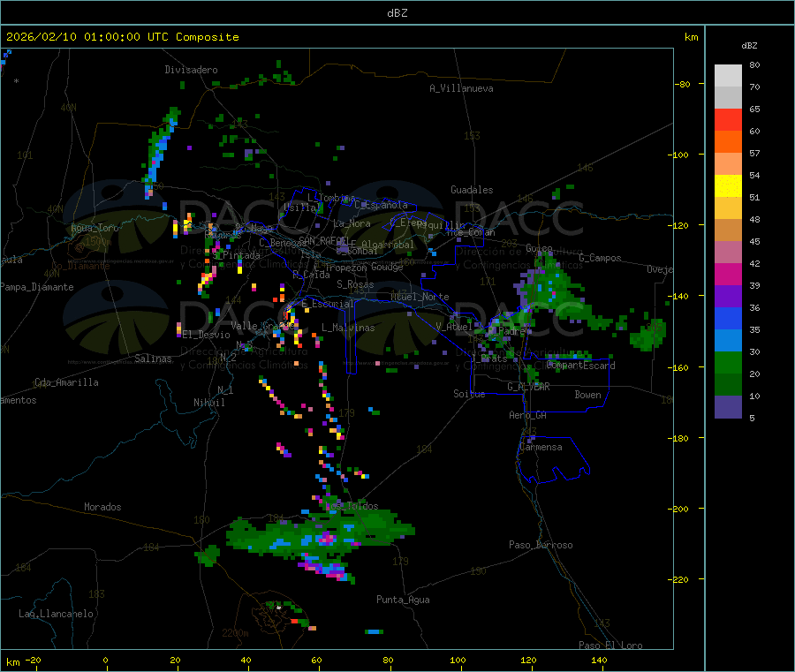Click the G_Campos location label
The height and width of the screenshot is (672, 795).
[x=601, y=258]
